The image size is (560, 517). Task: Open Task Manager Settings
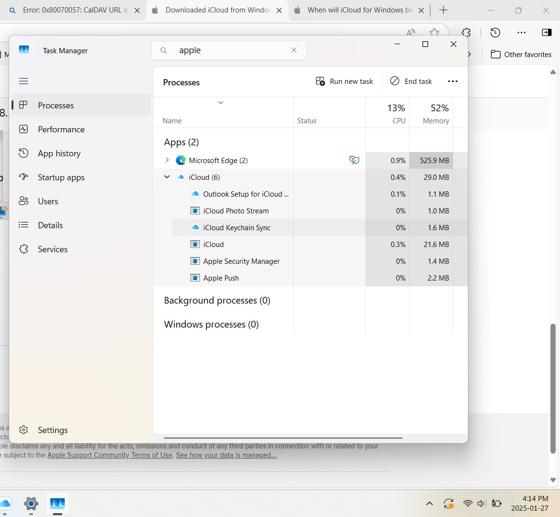(81, 430)
